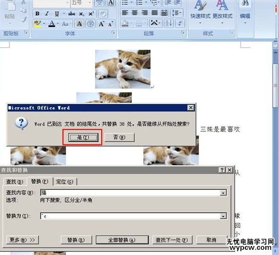Click Yes (是) to continue searching
This screenshot has height=255, width=279.
point(83,137)
